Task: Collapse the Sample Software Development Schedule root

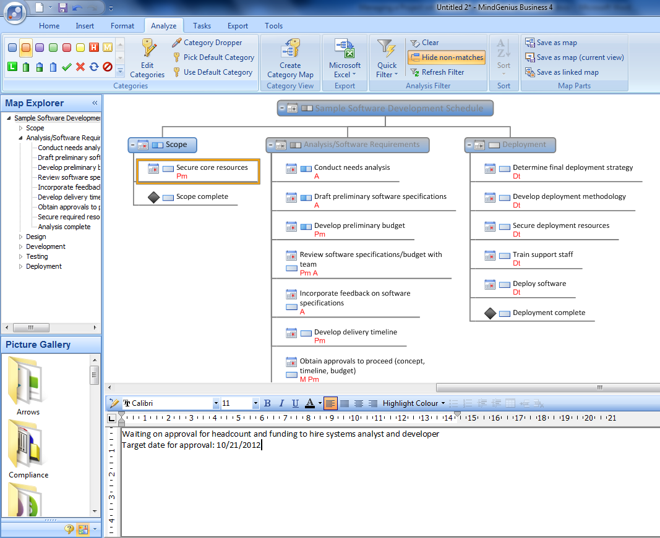Action: [x=282, y=108]
